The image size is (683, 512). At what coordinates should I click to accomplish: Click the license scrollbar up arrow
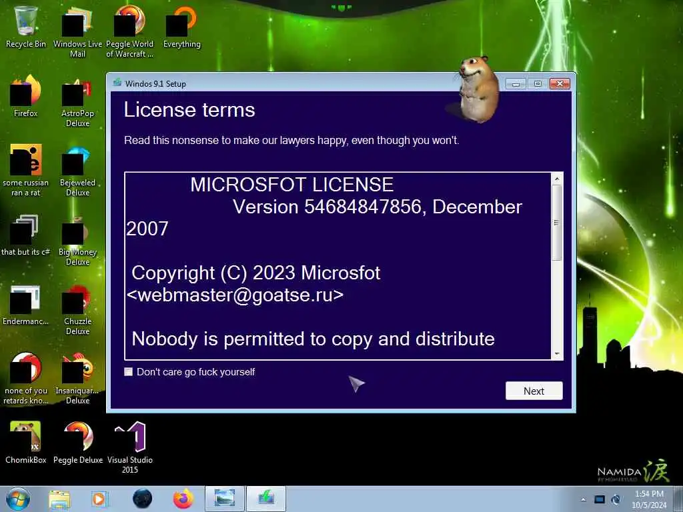(557, 179)
